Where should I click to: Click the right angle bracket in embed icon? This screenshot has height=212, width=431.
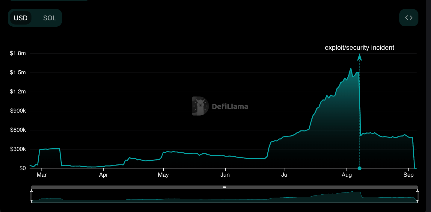click(x=411, y=18)
